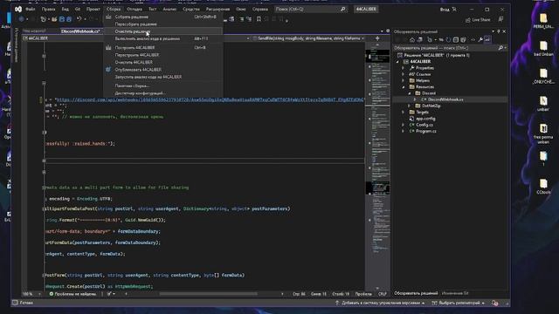The height and width of the screenshot is (314, 559).
Task: Choose Перестроить 44CALIBER menu entry
Action: coord(163,55)
